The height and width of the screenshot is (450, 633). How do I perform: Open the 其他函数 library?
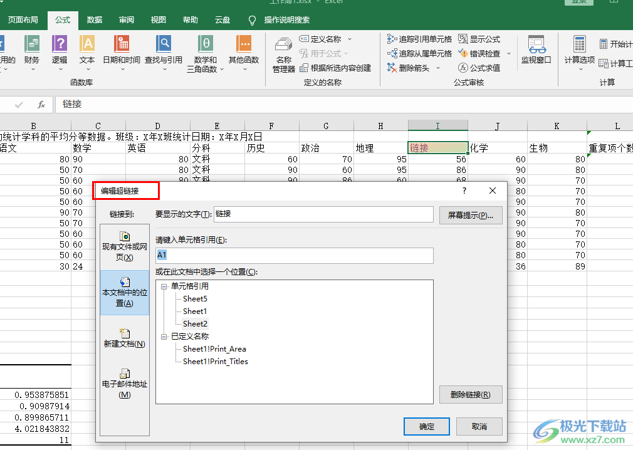pyautogui.click(x=244, y=53)
